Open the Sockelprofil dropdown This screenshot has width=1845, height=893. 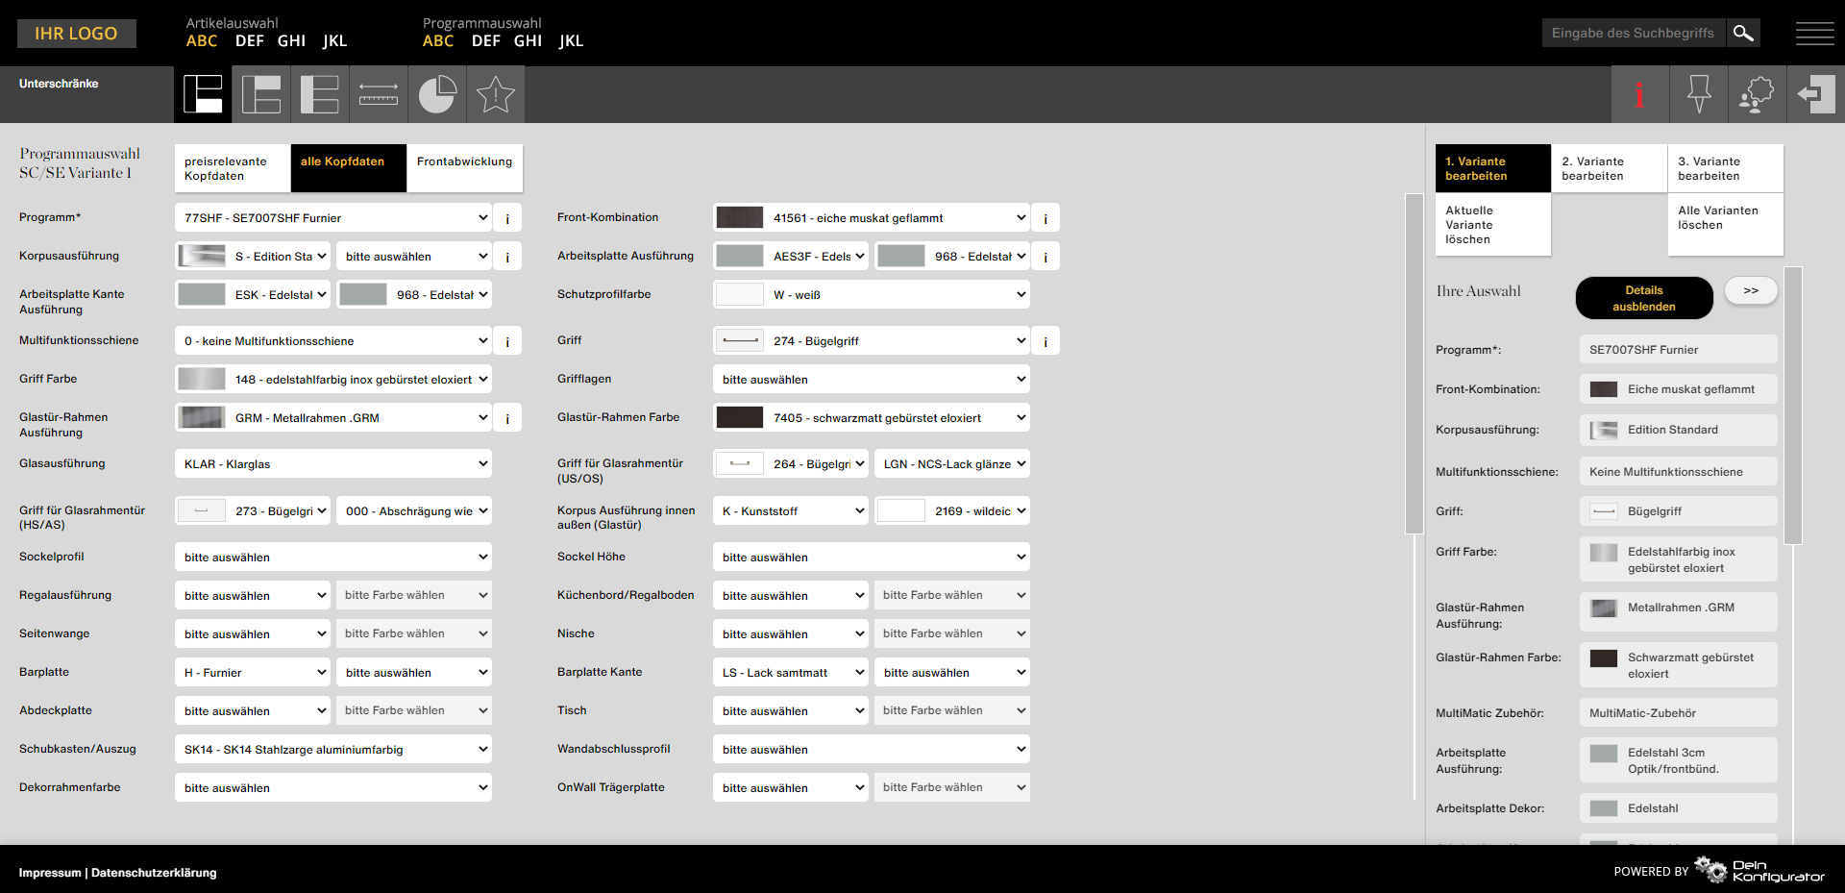333,558
